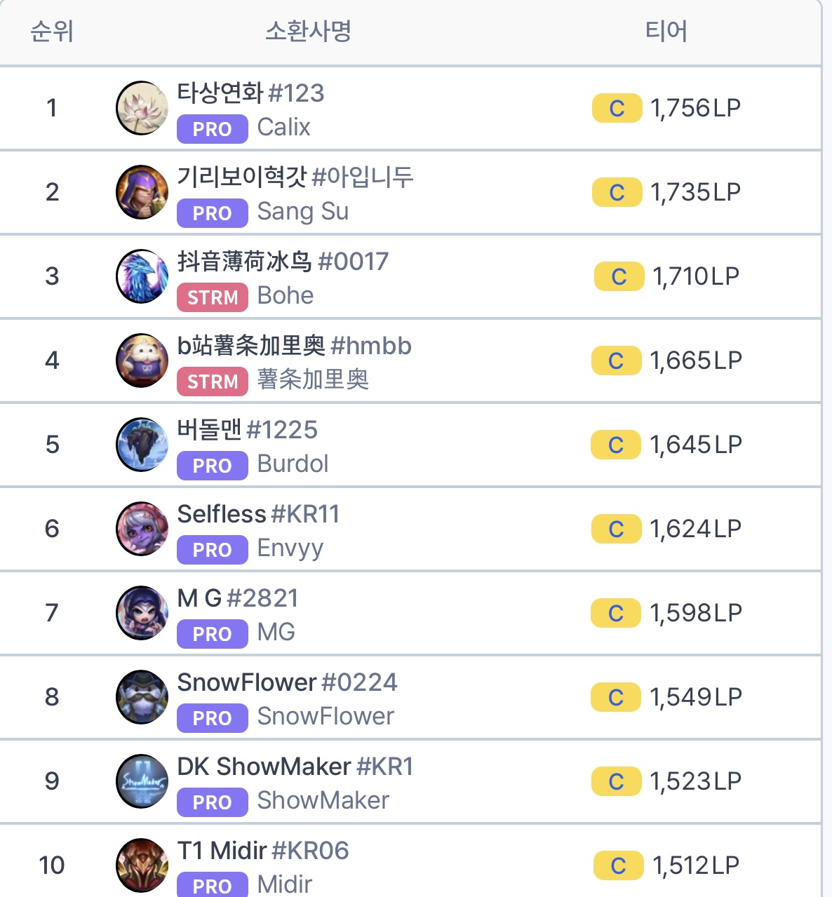Click Selfless player's pink-haired avatar
This screenshot has height=897, width=832.
[142, 529]
